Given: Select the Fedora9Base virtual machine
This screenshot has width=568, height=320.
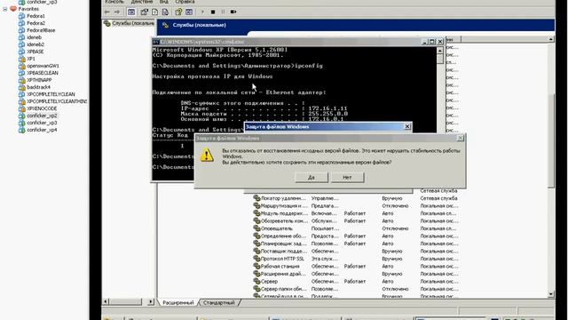Looking at the screenshot, I should [41, 30].
